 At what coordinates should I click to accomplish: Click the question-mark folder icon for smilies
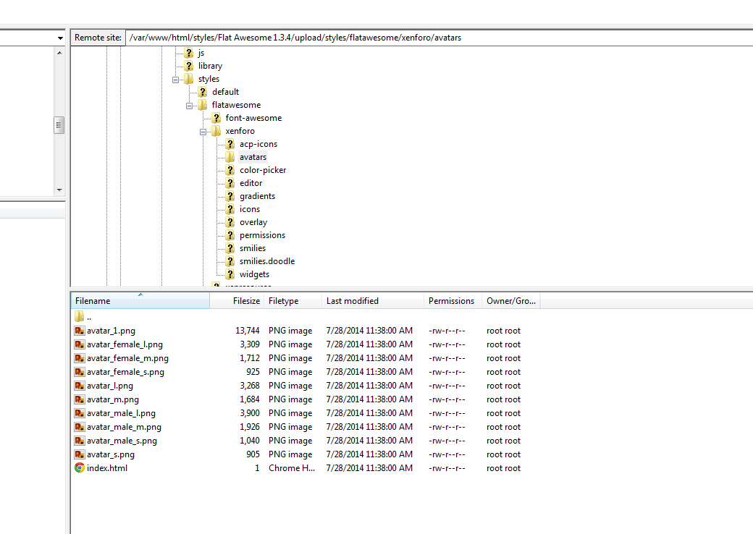coord(230,248)
